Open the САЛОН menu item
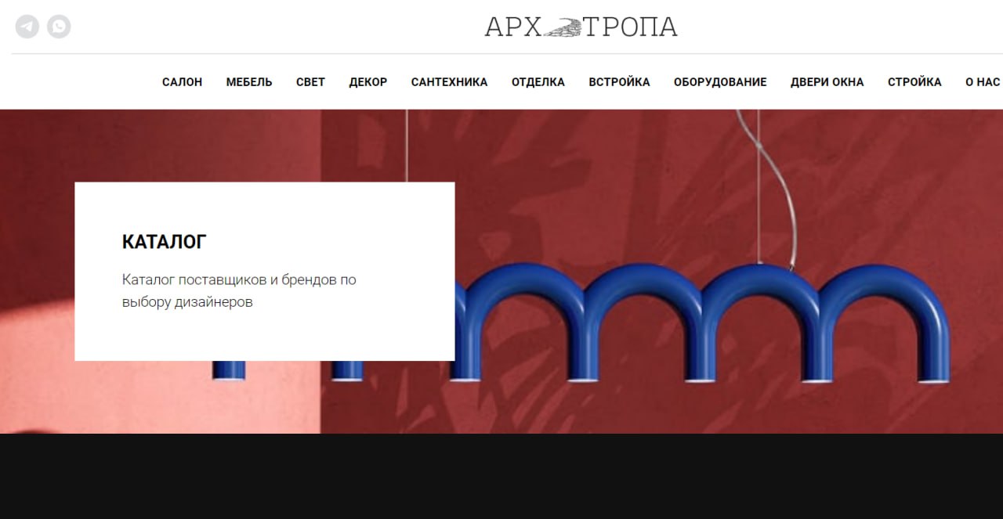Image resolution: width=1003 pixels, height=519 pixels. click(x=182, y=82)
